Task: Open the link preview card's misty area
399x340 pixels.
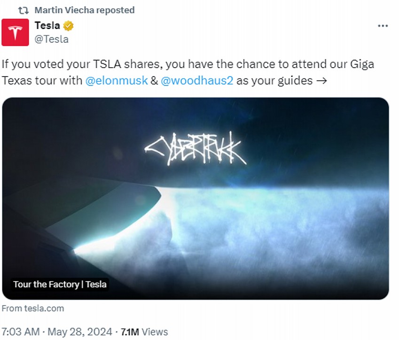Action: click(x=282, y=235)
